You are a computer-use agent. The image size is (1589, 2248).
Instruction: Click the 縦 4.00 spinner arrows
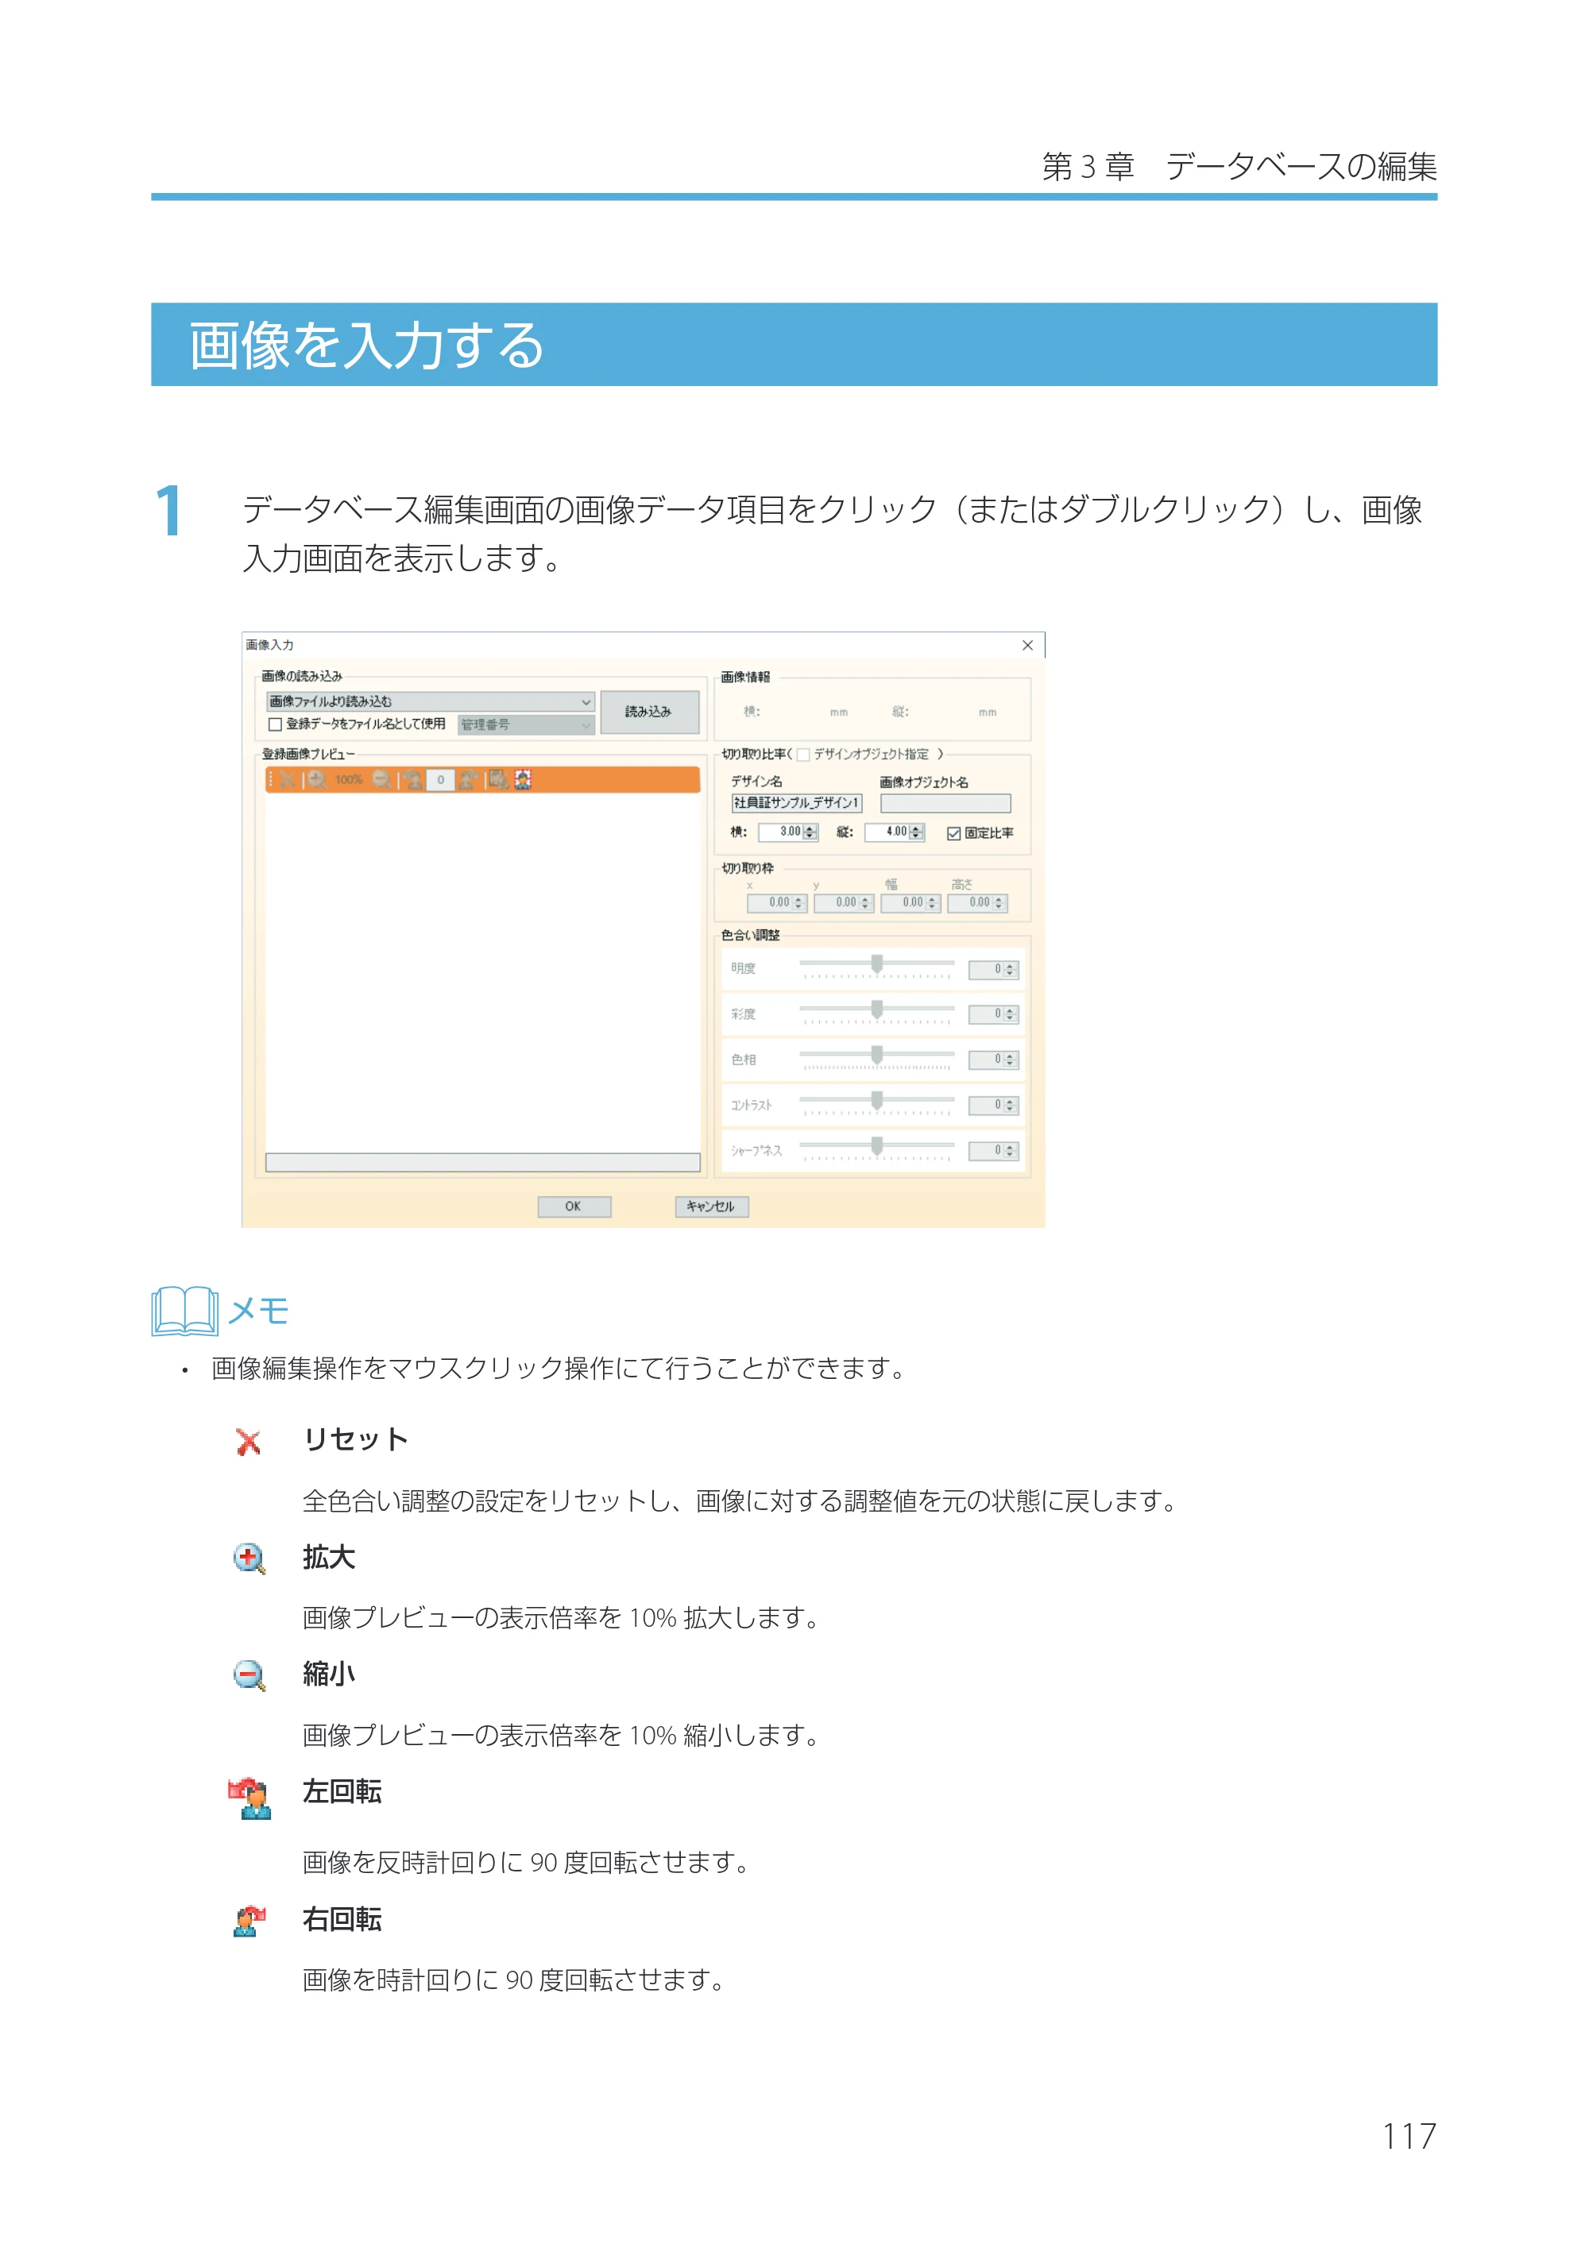(x=915, y=832)
